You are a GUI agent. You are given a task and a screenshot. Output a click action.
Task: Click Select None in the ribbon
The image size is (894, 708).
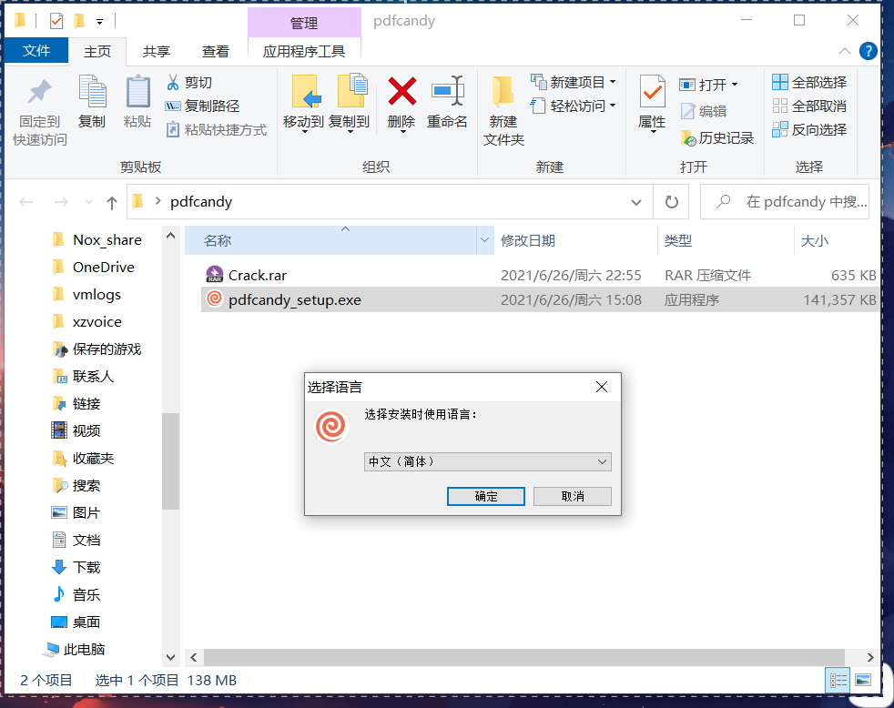[x=809, y=106]
